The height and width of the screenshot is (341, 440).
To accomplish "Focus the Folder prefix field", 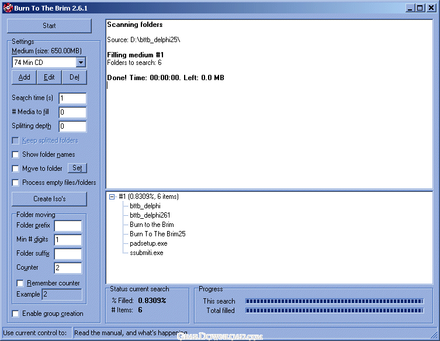I will tap(68, 226).
